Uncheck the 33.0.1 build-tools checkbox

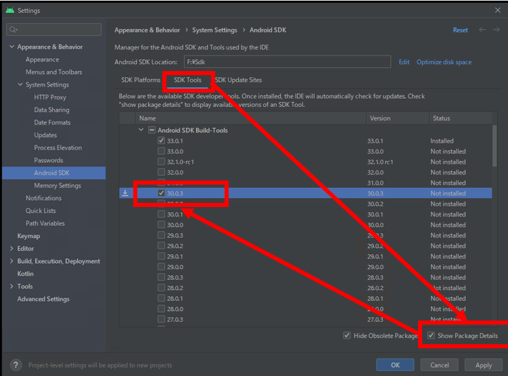(x=161, y=141)
